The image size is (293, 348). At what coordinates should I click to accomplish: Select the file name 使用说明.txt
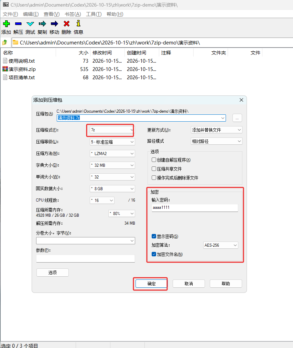tap(22, 61)
